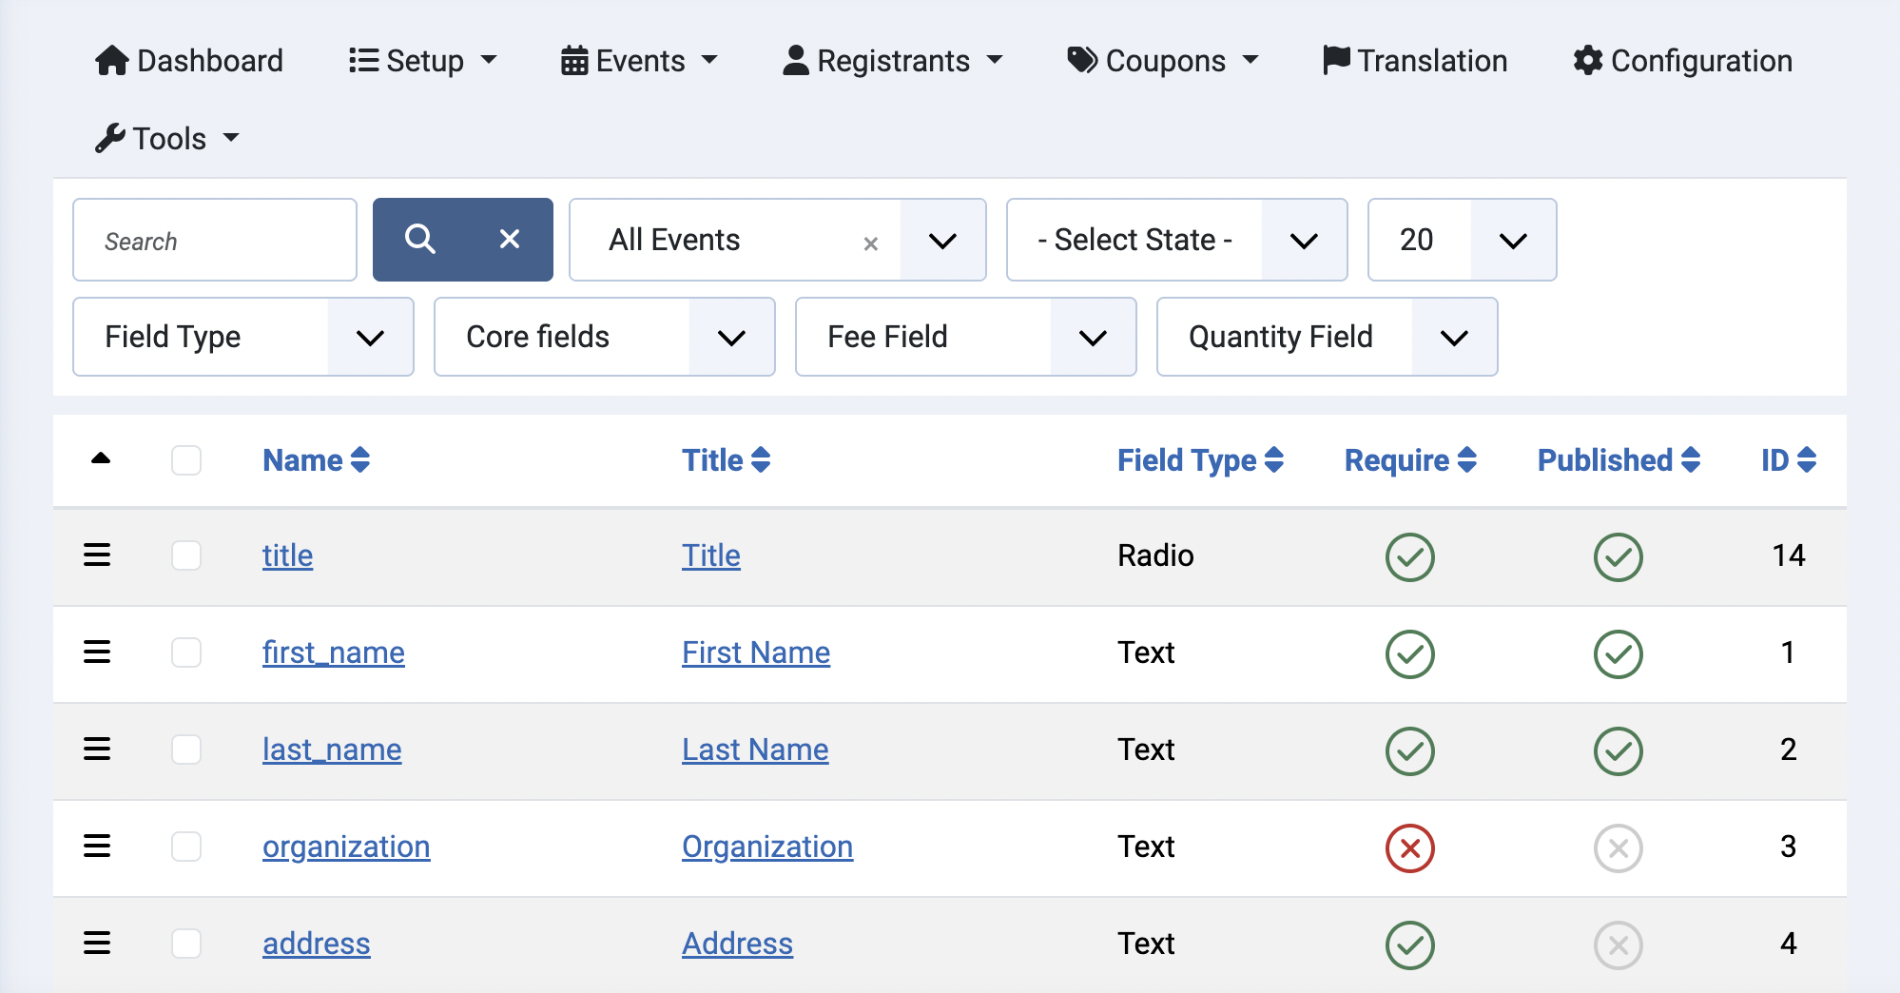Viewport: 1900px width, 993px height.
Task: Open the organization field link
Action: click(x=346, y=847)
